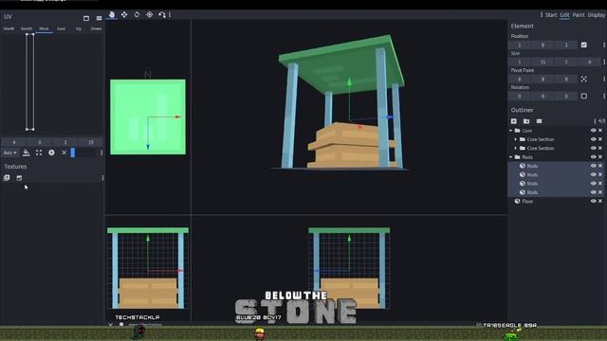Select the Resize tool in the toolbar
This screenshot has width=607, height=341.
124,15
